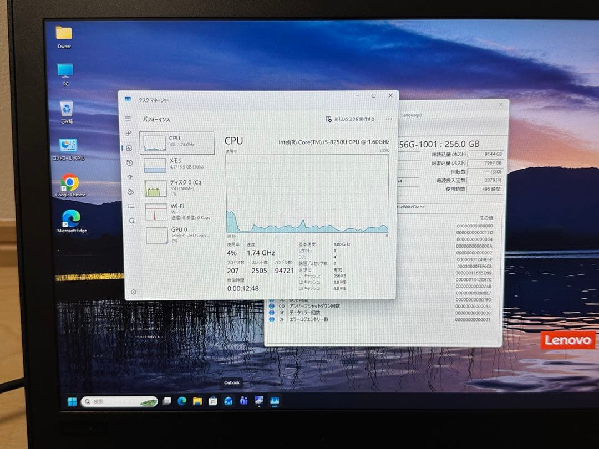The height and width of the screenshot is (449, 599).
Task: Select the Performance graph icon in the sidebar
Action: 129,148
